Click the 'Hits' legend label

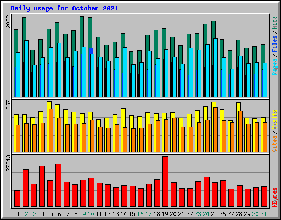coord(275,23)
